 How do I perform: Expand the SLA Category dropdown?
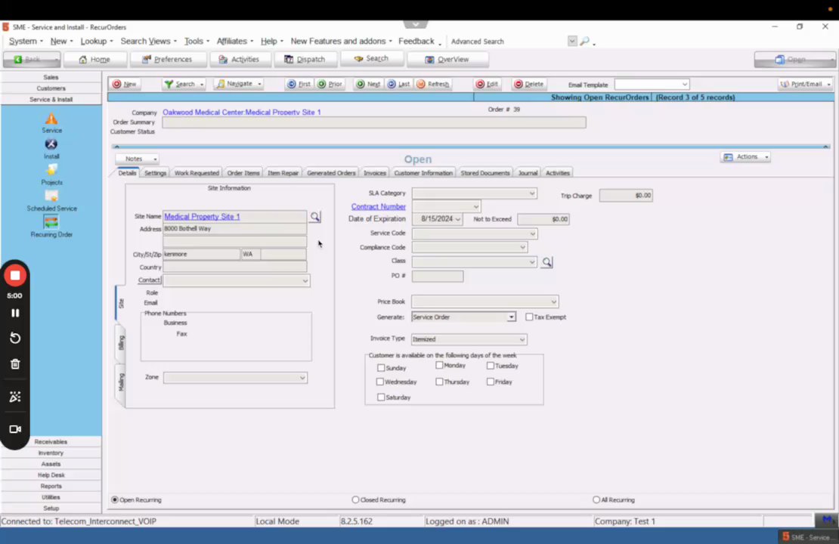tap(532, 193)
